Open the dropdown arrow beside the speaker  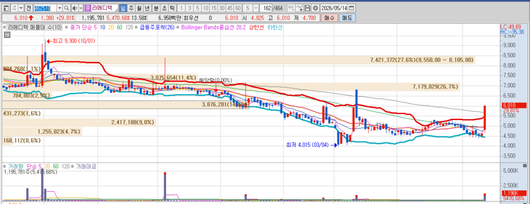click(x=81, y=8)
